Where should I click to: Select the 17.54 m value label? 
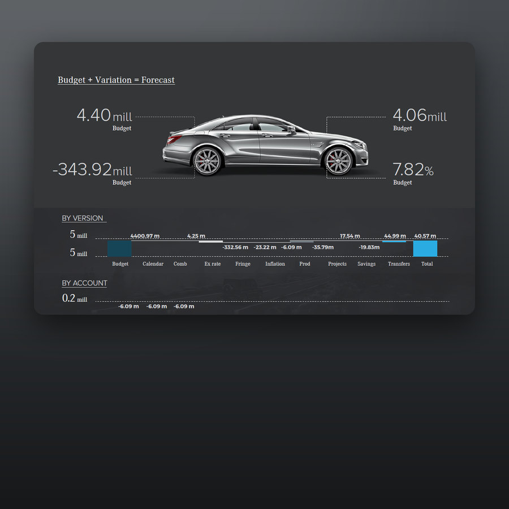350,236
